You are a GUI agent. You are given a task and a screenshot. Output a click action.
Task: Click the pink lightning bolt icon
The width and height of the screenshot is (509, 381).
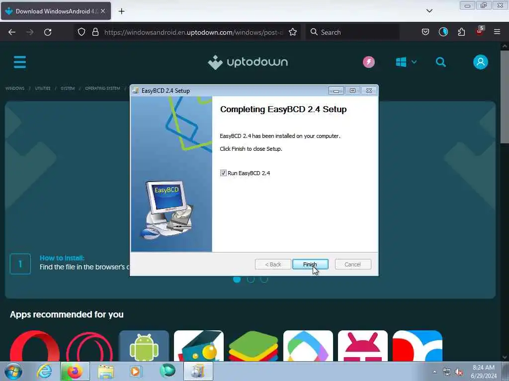pyautogui.click(x=369, y=62)
